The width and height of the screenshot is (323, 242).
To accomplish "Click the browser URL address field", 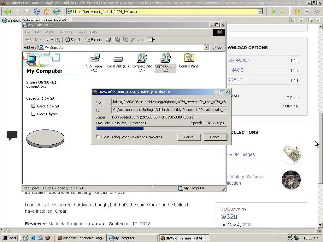I will point(162,12).
